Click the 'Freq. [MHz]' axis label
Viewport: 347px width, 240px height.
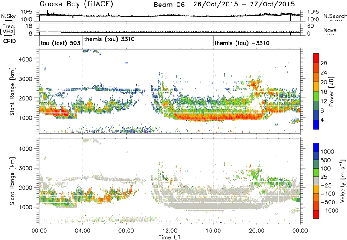pyautogui.click(x=8, y=29)
